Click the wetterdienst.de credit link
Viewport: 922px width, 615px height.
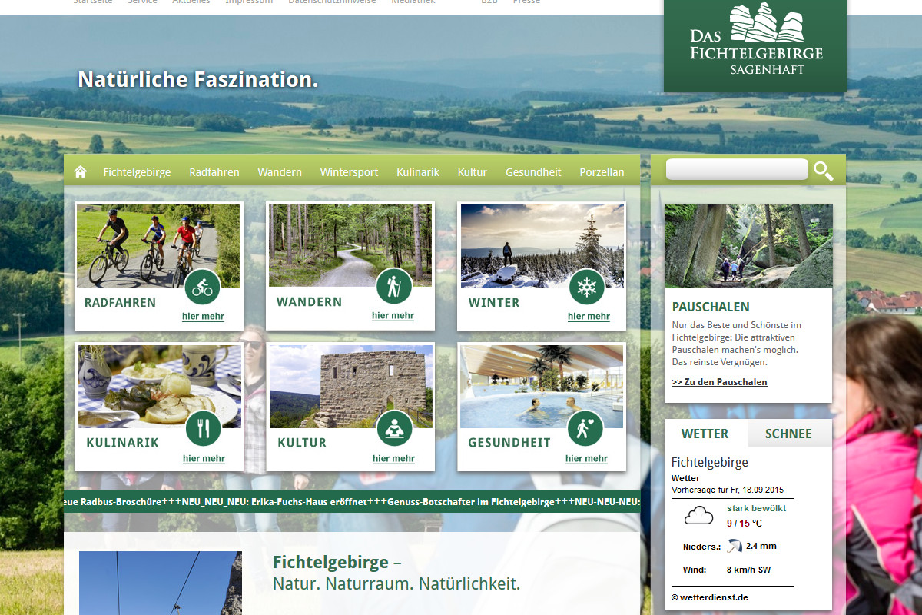[710, 597]
